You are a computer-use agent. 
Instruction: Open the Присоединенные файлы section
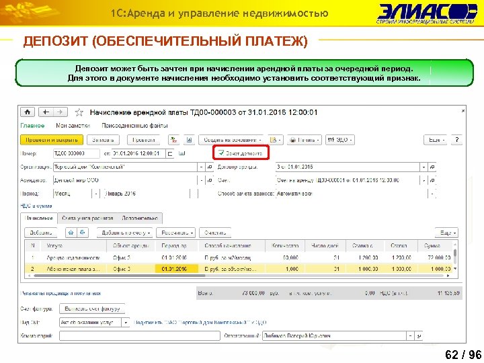(x=134, y=126)
